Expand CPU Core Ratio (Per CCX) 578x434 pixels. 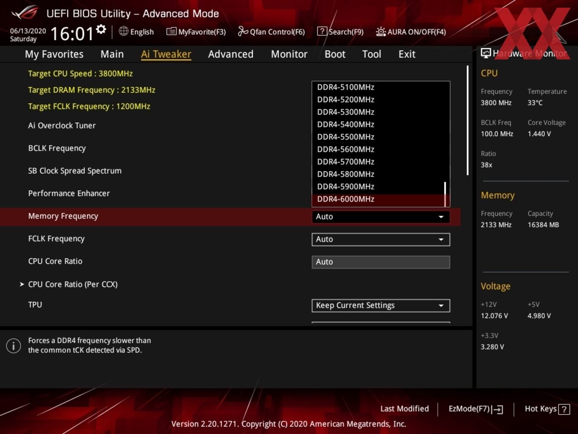pos(73,284)
